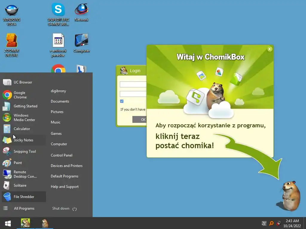The height and width of the screenshot is (229, 306).
Task: Open Paint from the Start menu
Action: coord(23,163)
